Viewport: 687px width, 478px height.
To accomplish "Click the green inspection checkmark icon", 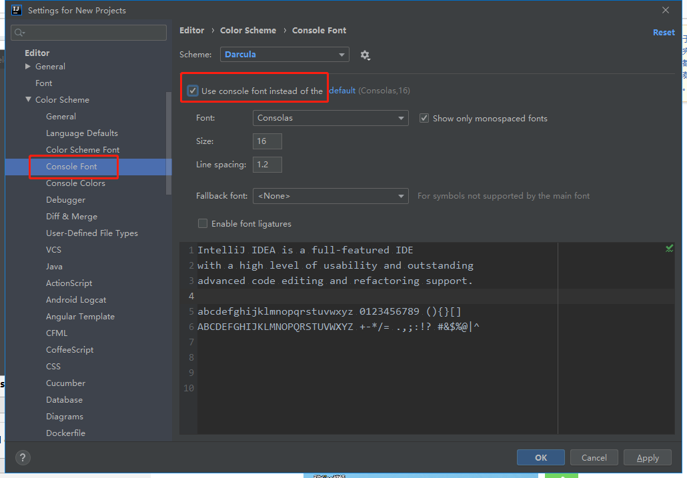I will [669, 249].
